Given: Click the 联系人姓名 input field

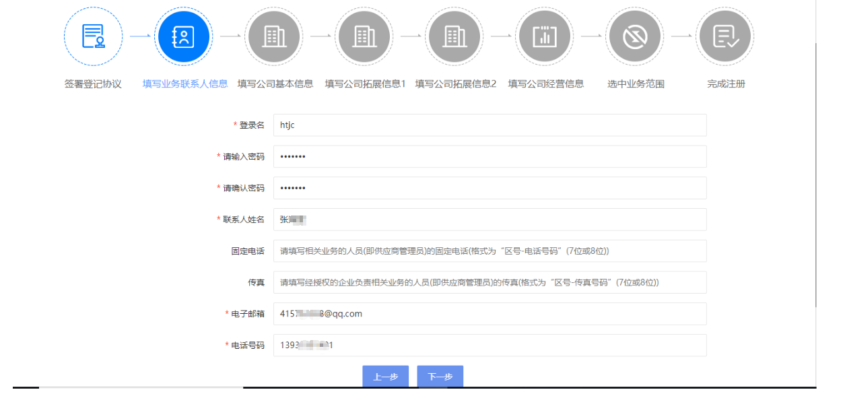Looking at the screenshot, I should click(489, 220).
